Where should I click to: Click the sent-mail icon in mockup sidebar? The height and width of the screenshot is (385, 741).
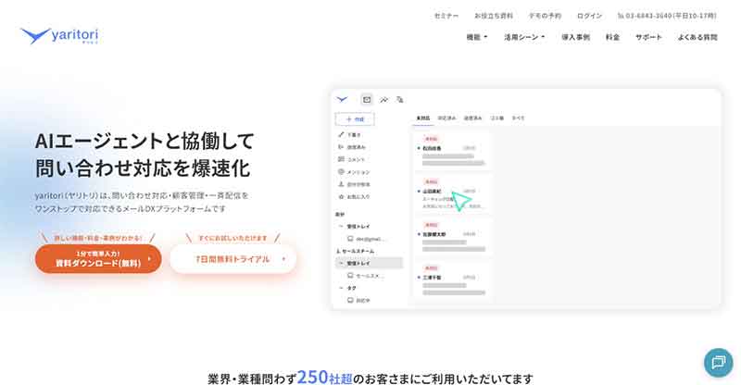click(x=341, y=147)
